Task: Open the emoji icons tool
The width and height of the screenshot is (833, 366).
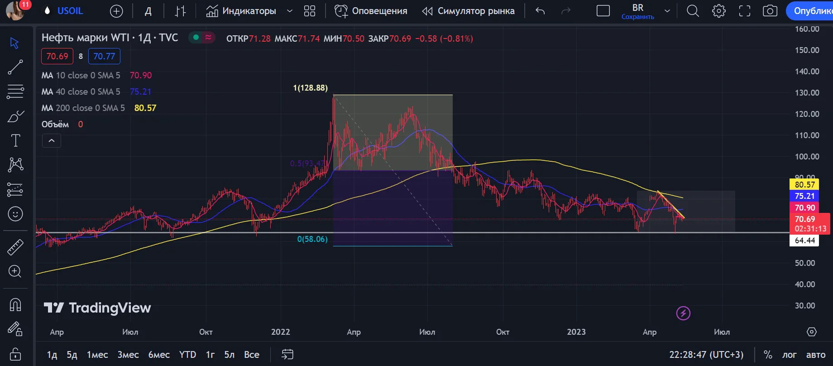Action: pyautogui.click(x=15, y=214)
